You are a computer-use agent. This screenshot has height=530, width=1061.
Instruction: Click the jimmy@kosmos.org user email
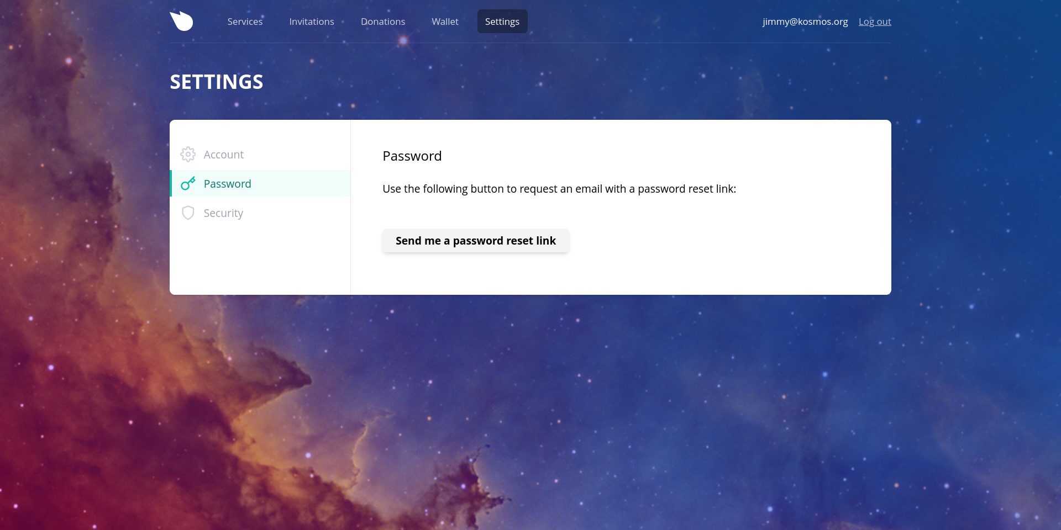click(x=805, y=22)
